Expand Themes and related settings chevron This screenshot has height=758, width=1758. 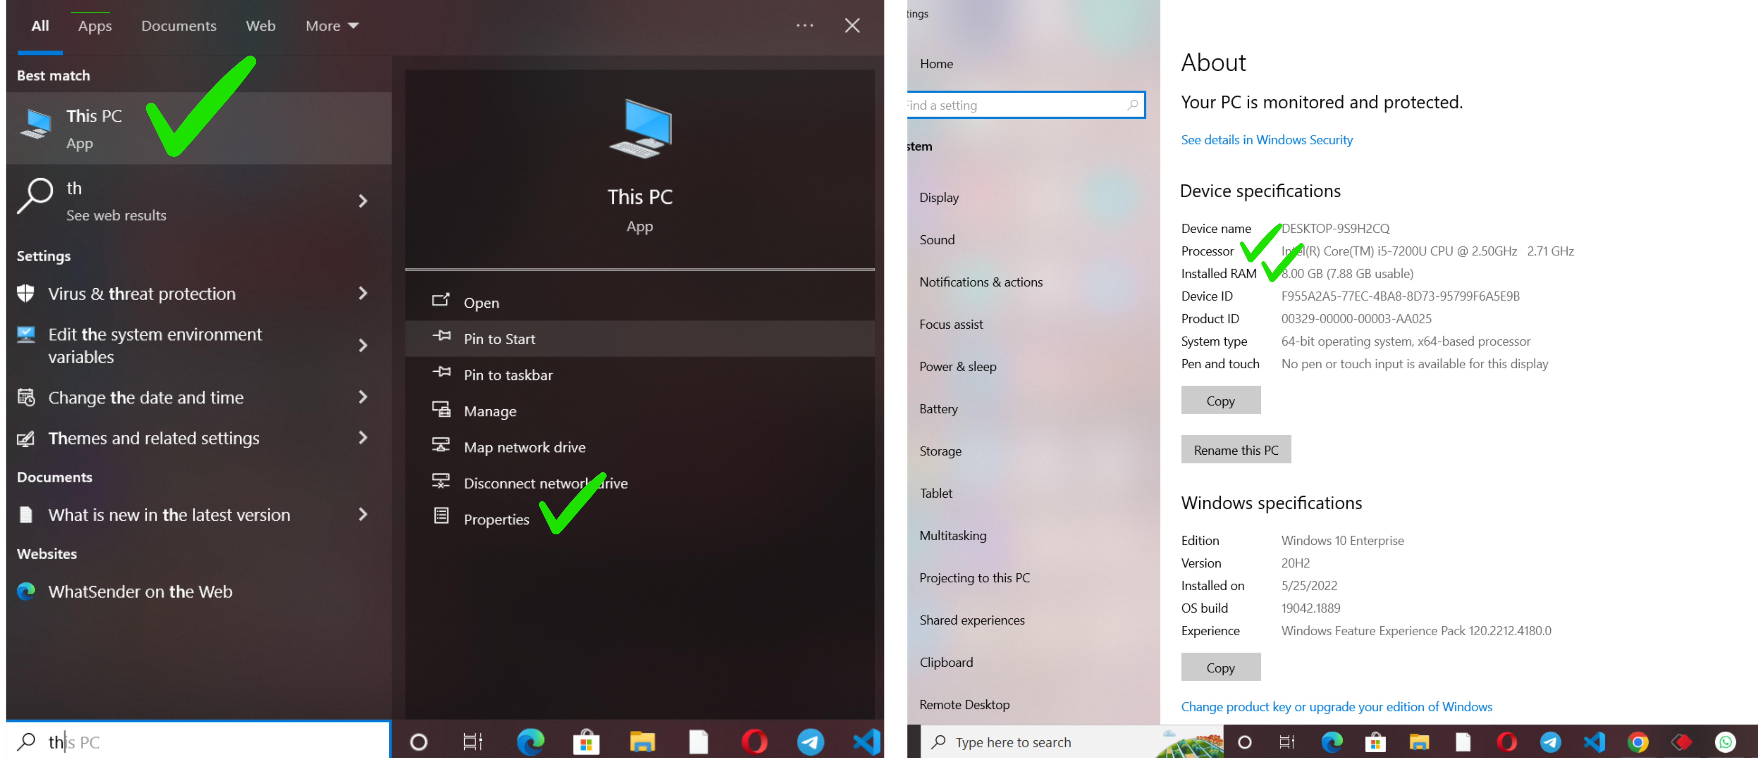(363, 438)
